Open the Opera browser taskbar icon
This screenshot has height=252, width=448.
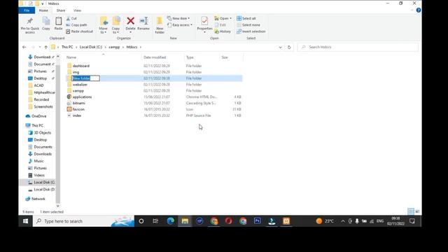point(228,221)
